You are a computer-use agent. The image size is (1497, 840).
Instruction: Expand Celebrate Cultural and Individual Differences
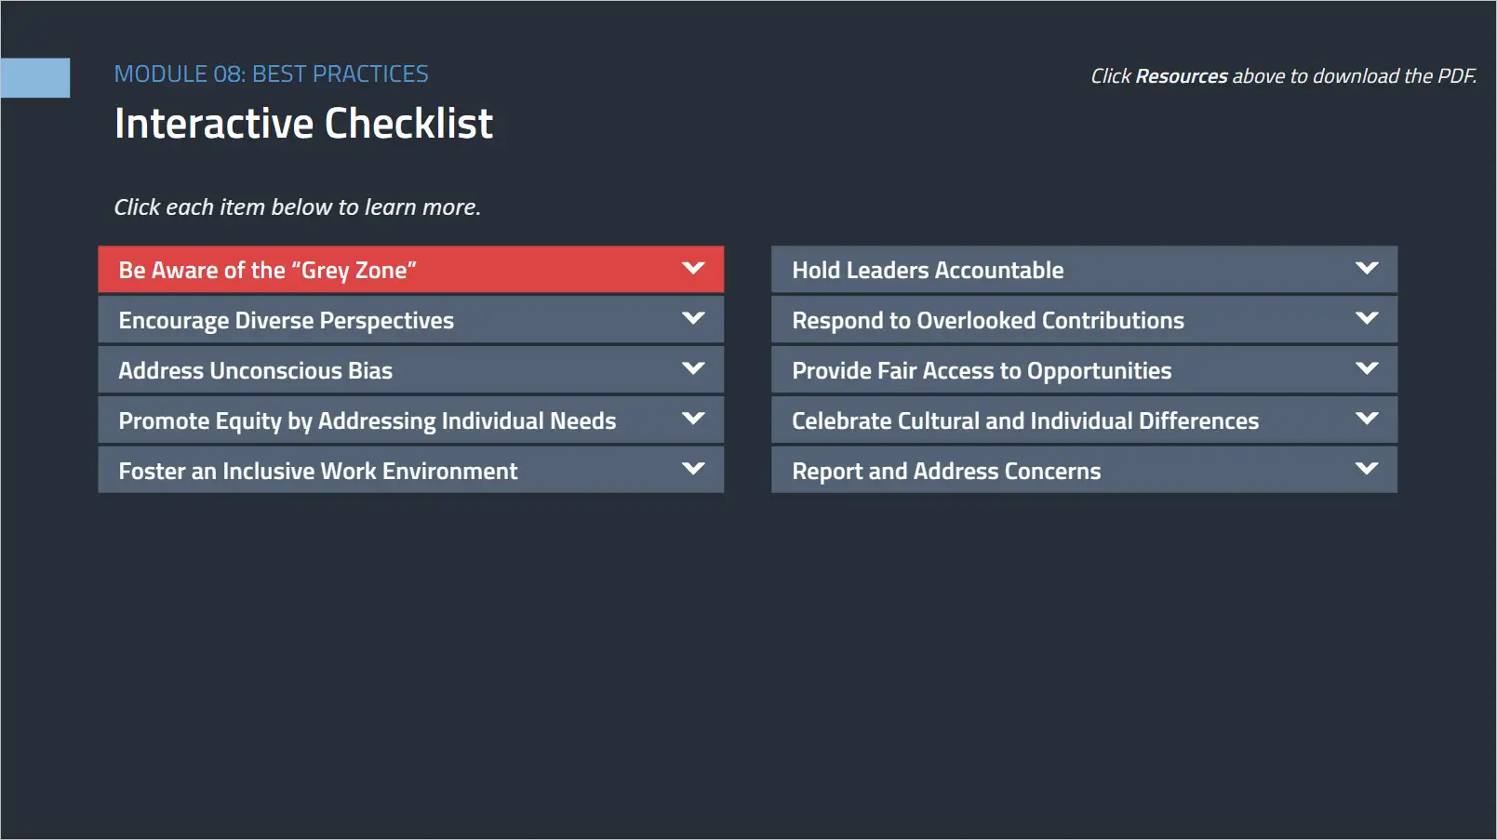[1024, 421]
